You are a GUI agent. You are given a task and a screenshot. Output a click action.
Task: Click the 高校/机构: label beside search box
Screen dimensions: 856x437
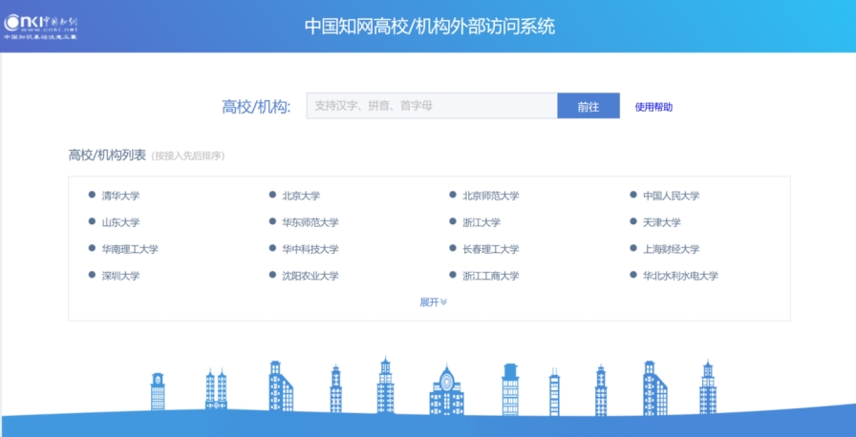256,107
